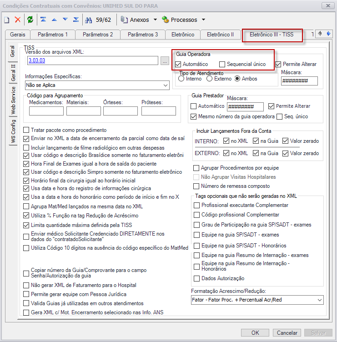Click the Órteses code input field
Screen dimensions: 337x342
(121, 111)
